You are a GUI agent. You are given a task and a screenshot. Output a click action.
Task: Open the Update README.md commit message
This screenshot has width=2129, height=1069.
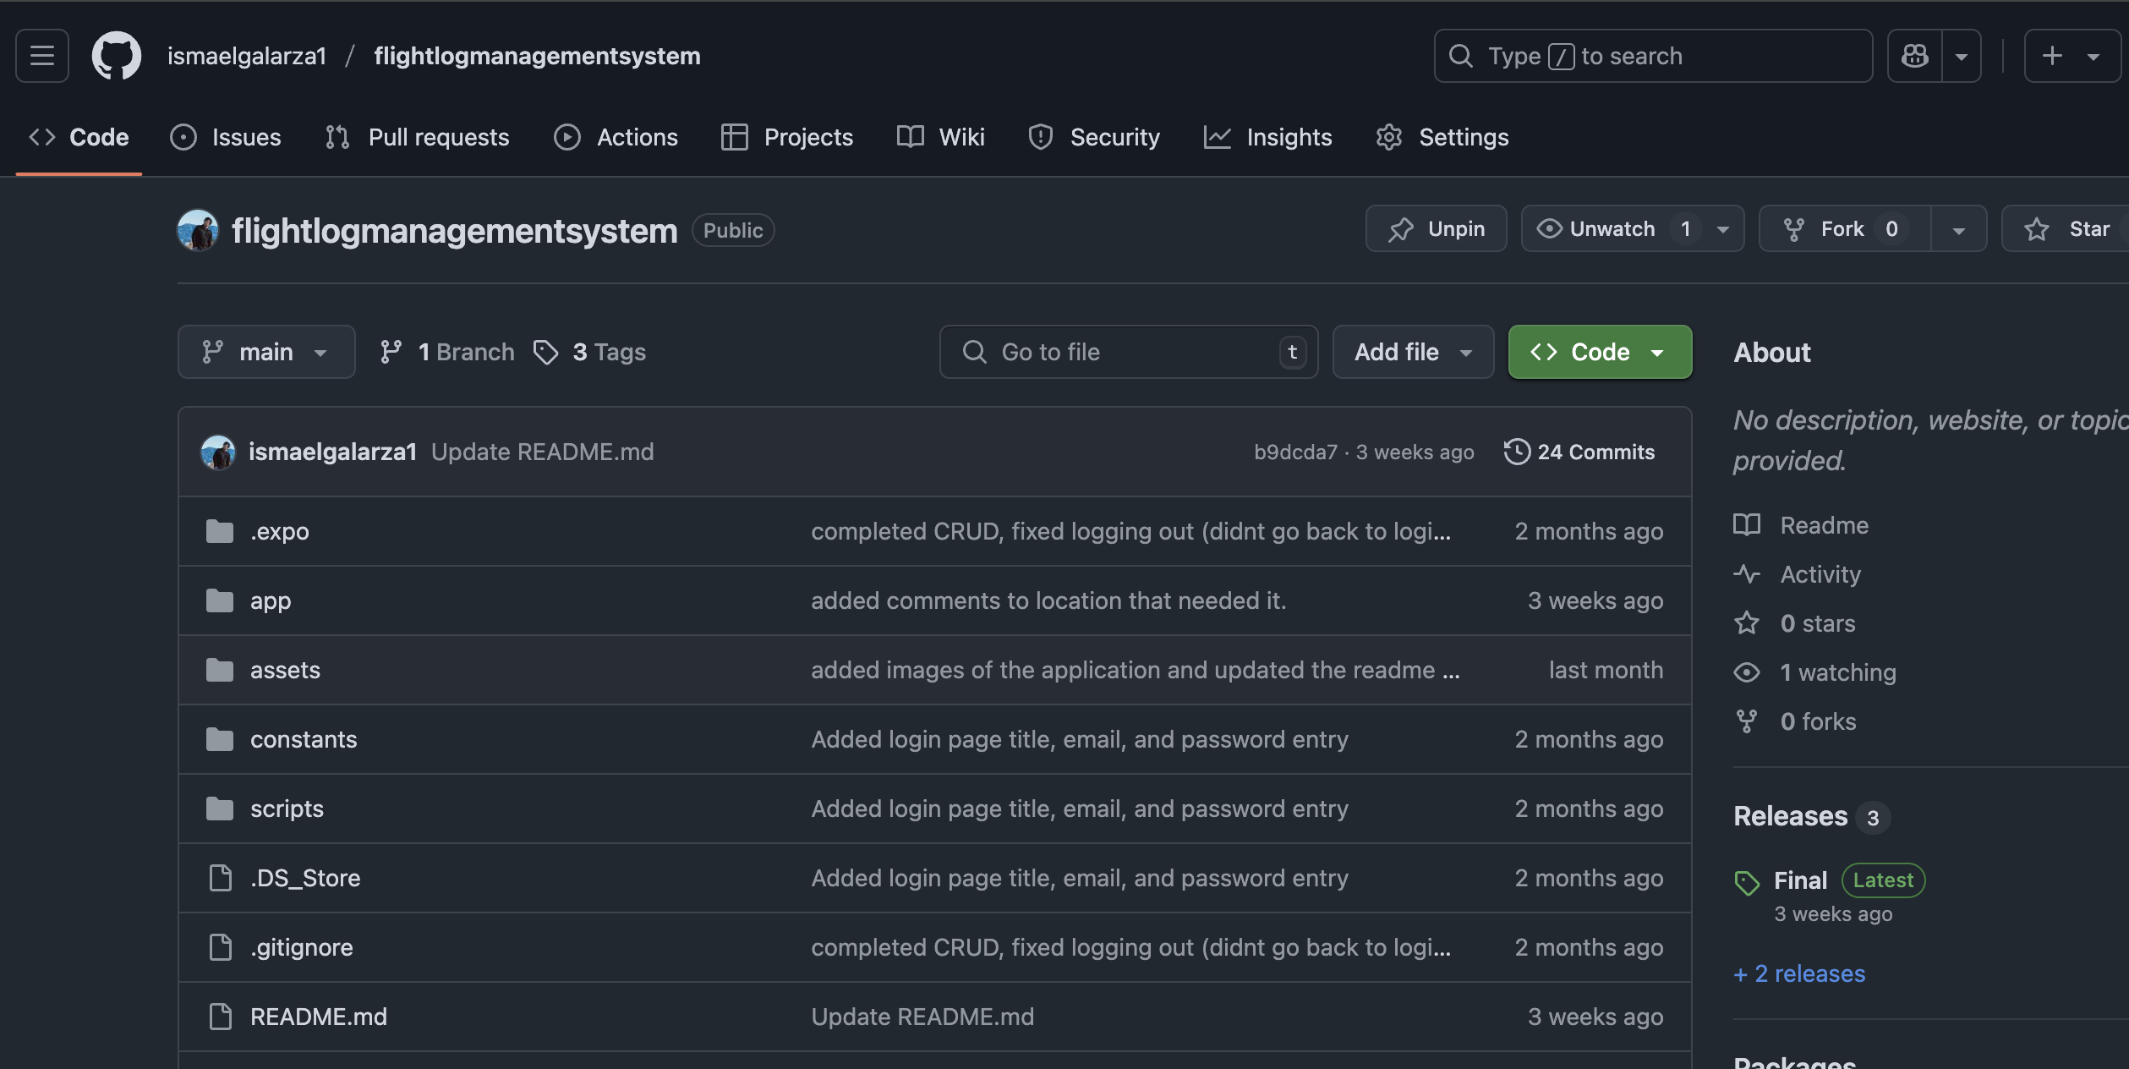[543, 452]
